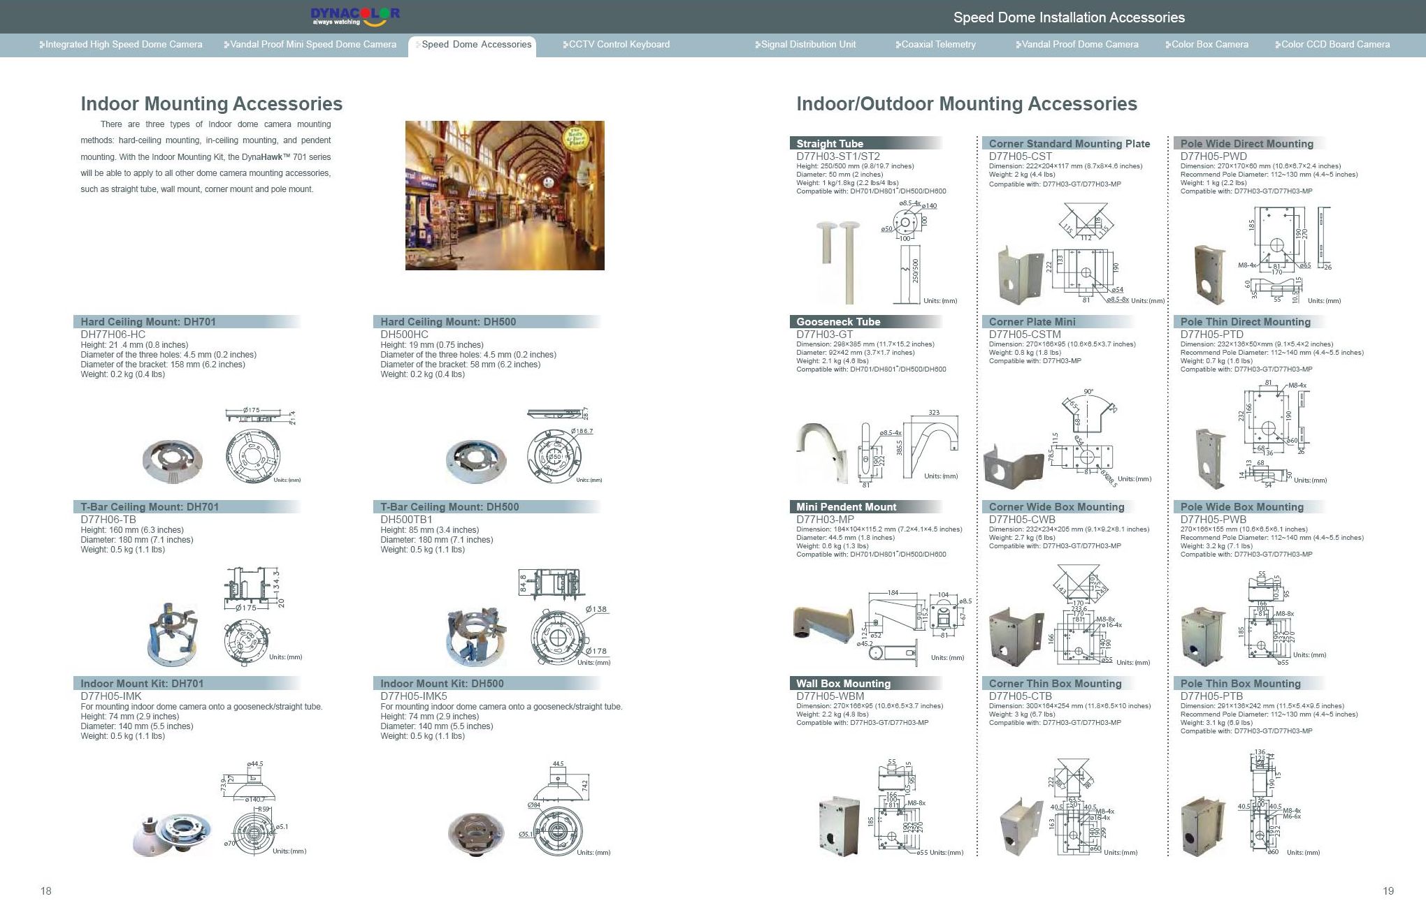Open Color CCD Board Camera tab
This screenshot has width=1426, height=917.
[1332, 45]
